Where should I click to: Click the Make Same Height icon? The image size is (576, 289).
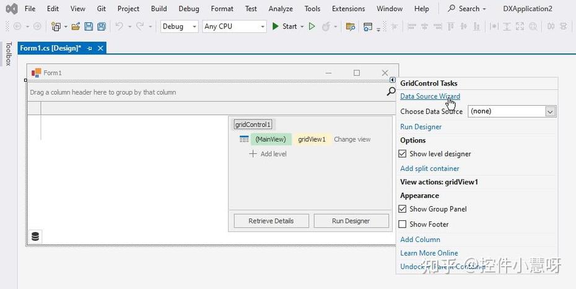click(507, 27)
